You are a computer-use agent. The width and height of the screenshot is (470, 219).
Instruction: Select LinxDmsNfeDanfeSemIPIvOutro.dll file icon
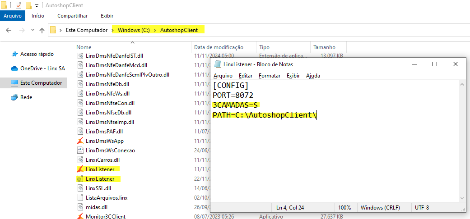(80, 74)
